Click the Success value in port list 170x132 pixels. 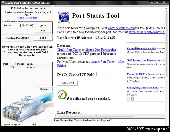click(31, 67)
